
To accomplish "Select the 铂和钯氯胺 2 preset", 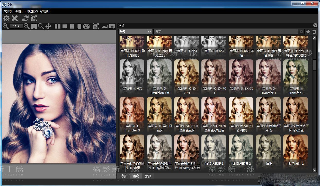I will coord(242,152).
